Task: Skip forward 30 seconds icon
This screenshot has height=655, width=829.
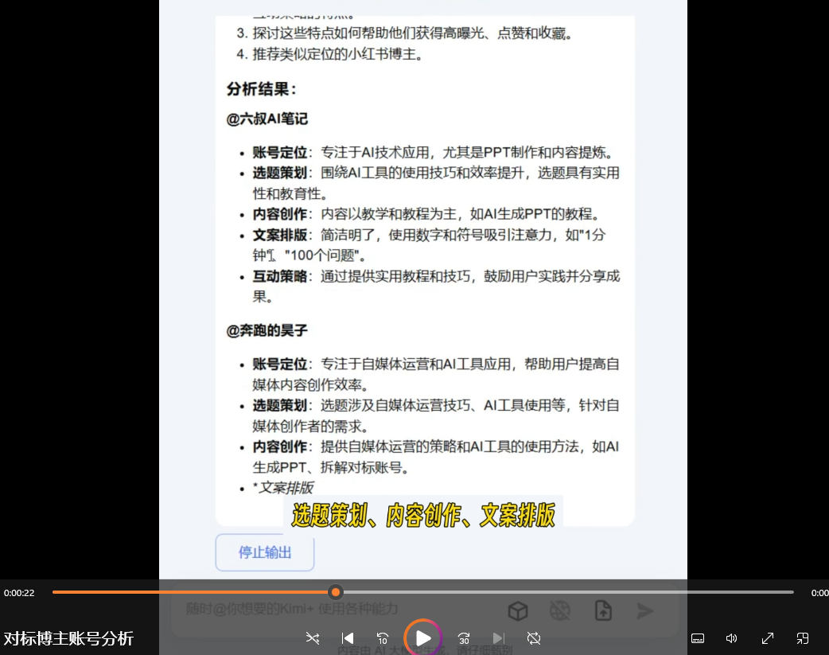Action: click(464, 638)
